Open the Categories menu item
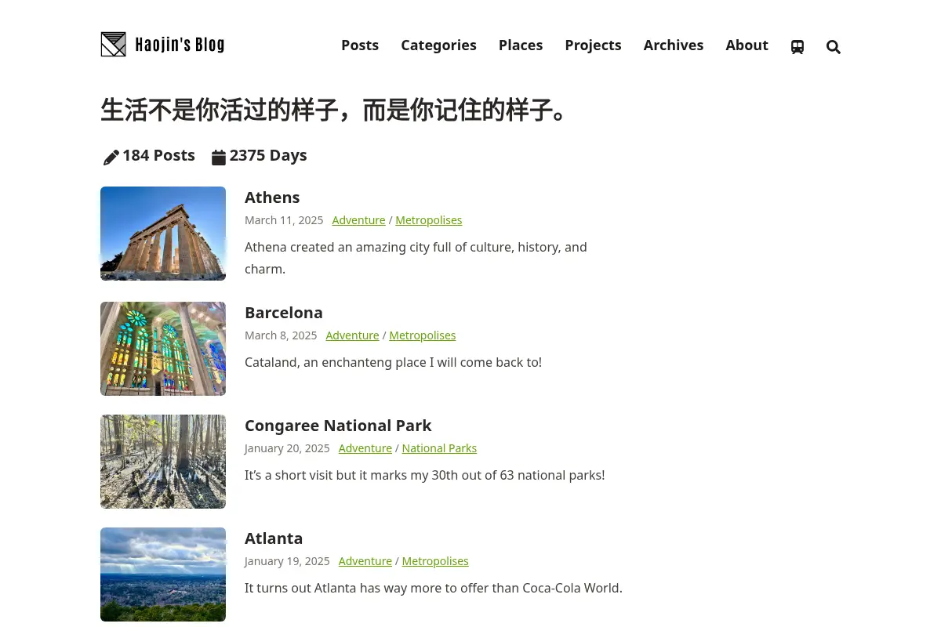941x627 pixels. [438, 45]
